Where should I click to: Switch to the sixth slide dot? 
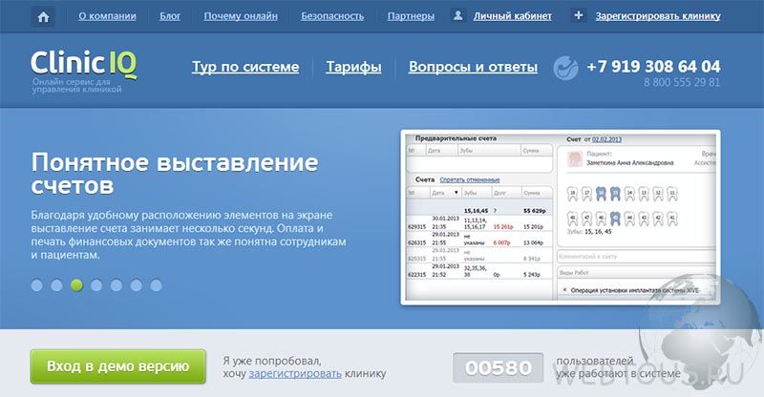[136, 285]
